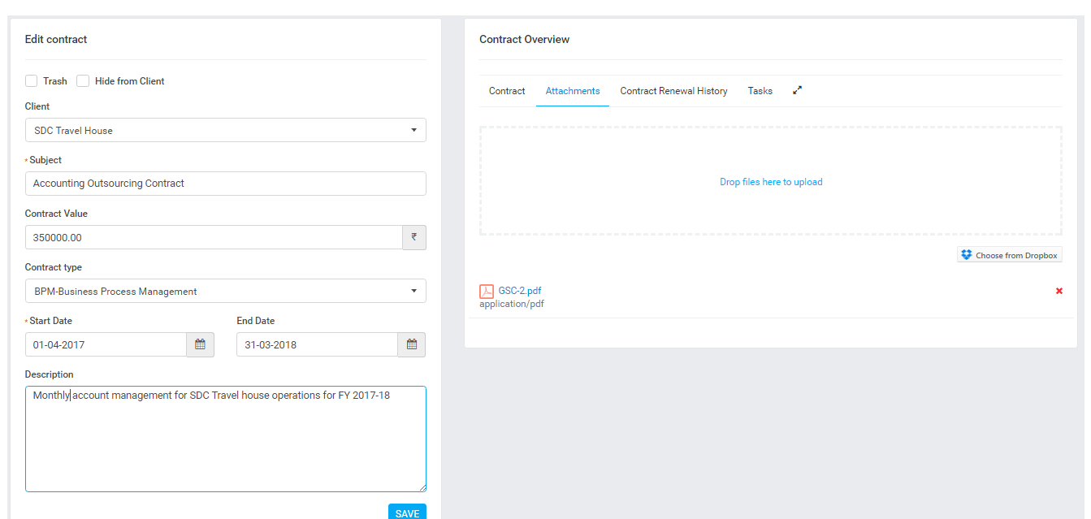Toggle the Hide from Client checkbox
1091x519 pixels.
[x=83, y=81]
